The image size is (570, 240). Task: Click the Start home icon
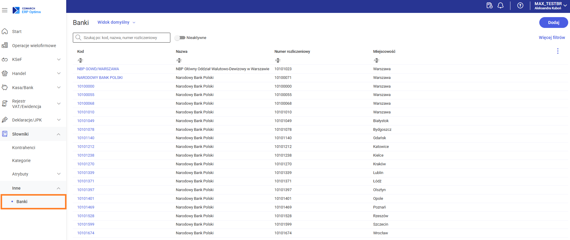5,31
